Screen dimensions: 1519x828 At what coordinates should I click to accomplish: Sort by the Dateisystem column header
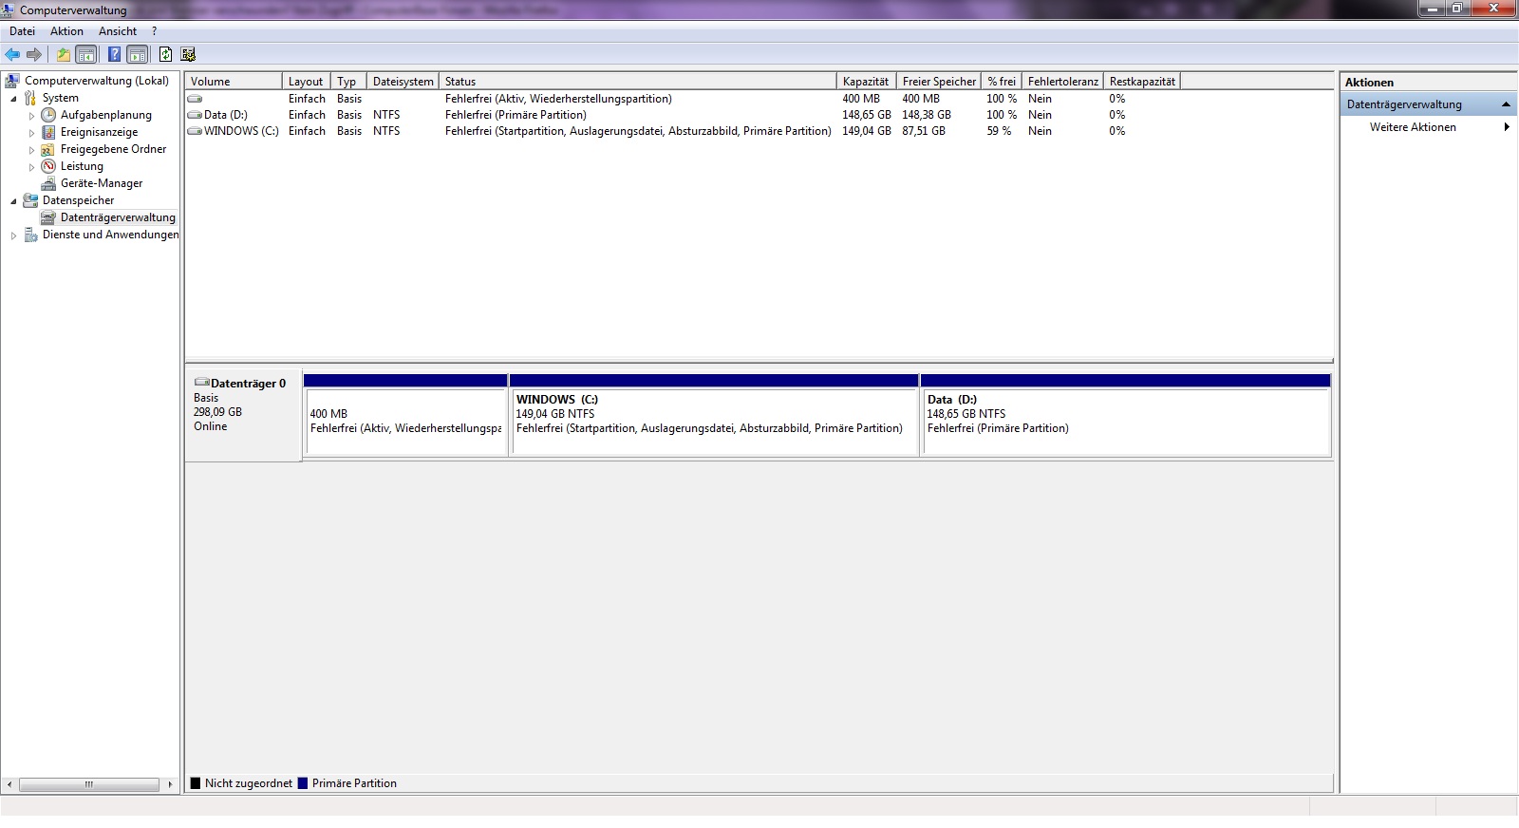pos(403,82)
